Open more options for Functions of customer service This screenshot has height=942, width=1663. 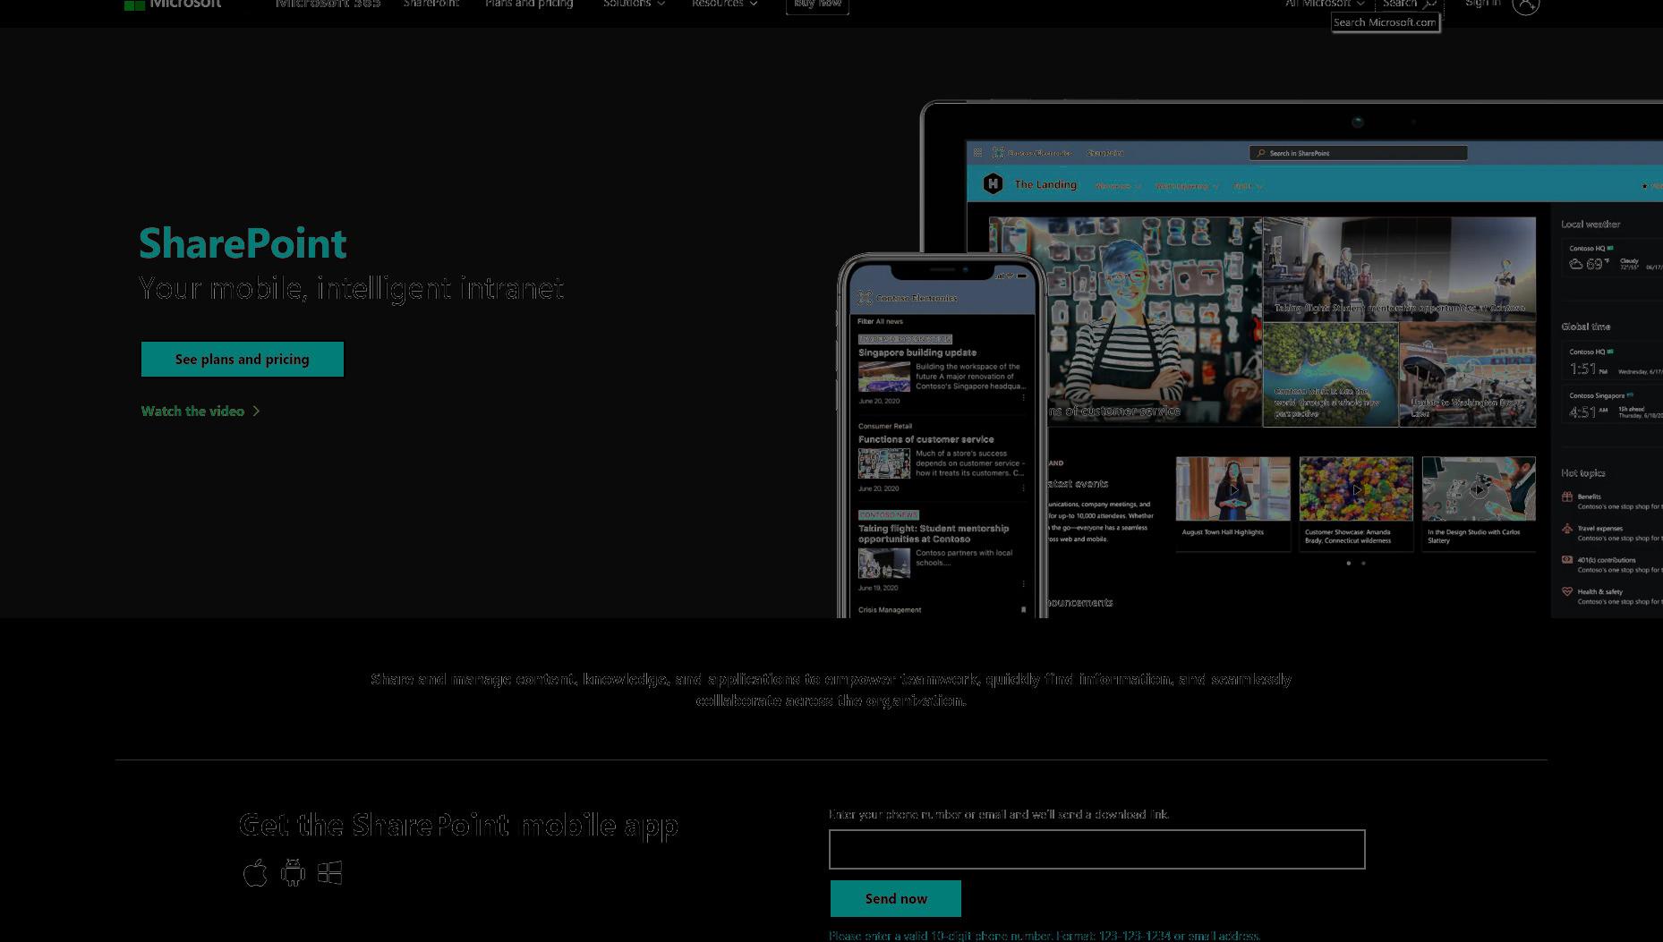pos(1023,488)
